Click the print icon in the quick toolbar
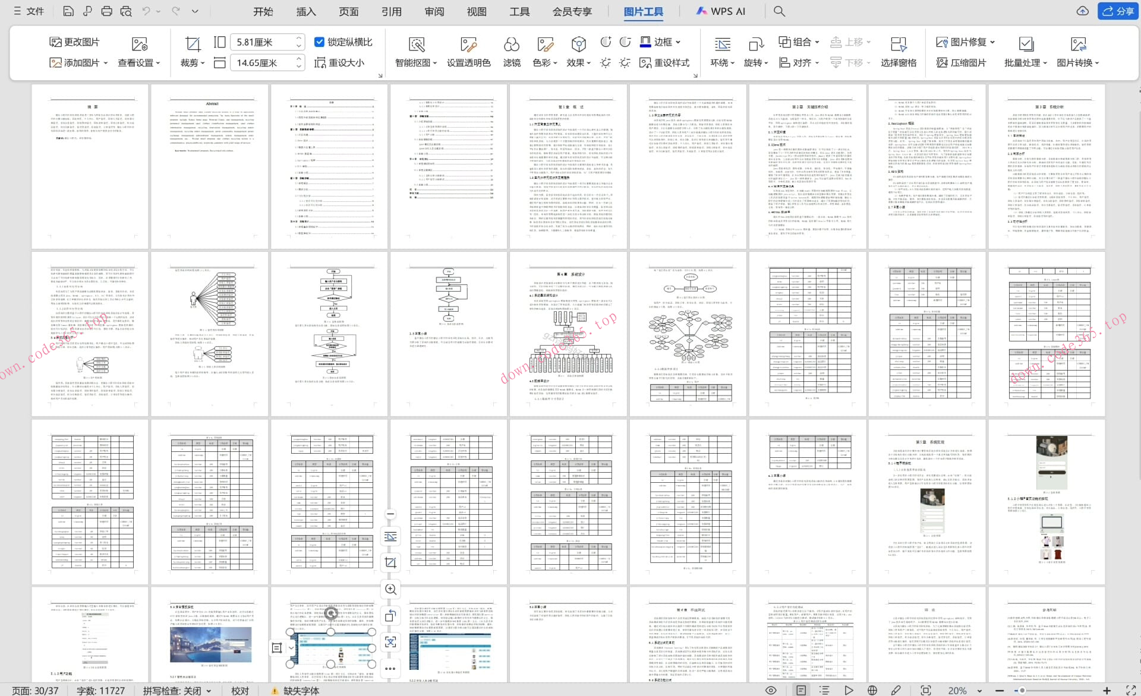The width and height of the screenshot is (1141, 696). [106, 11]
